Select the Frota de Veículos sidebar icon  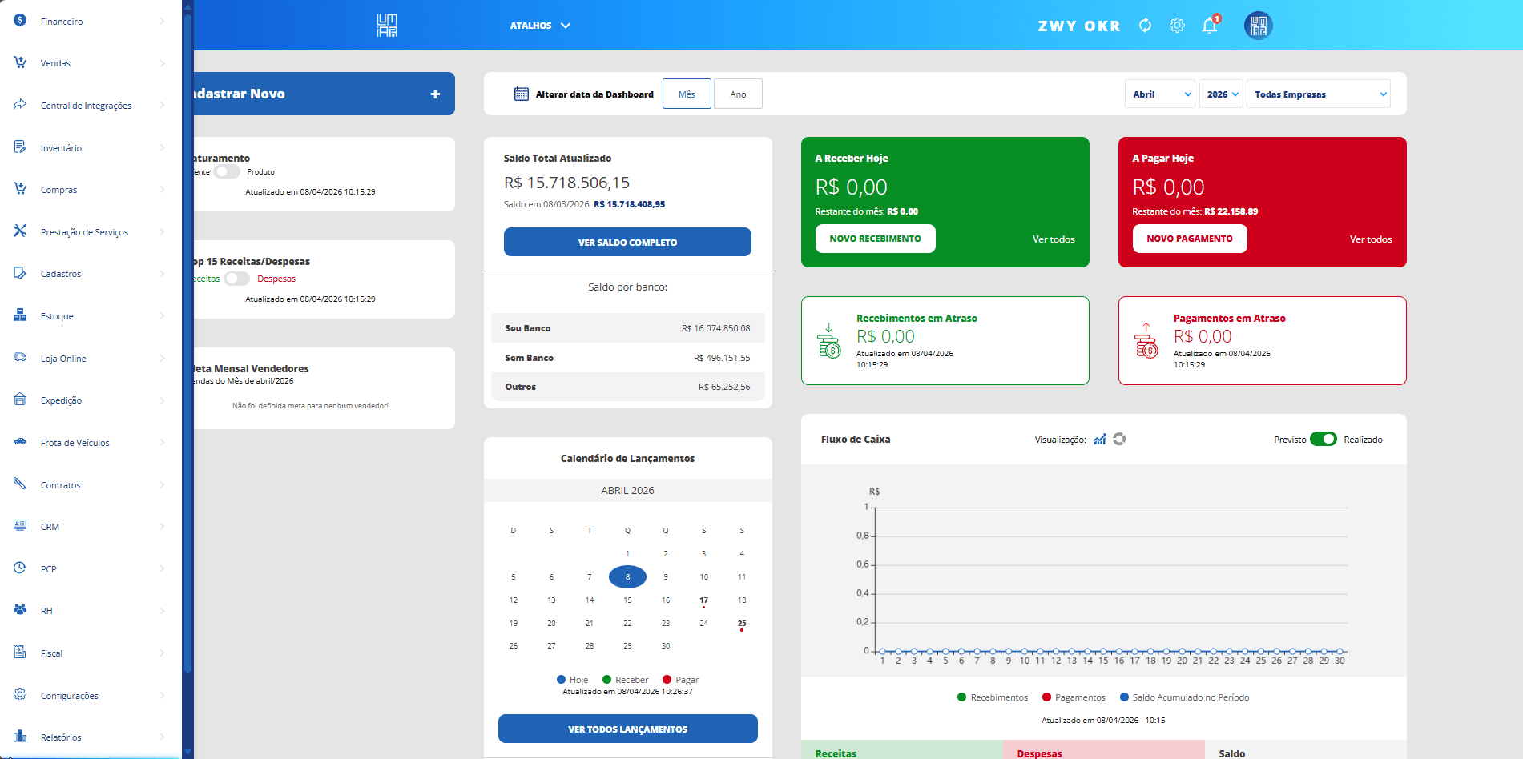point(19,442)
